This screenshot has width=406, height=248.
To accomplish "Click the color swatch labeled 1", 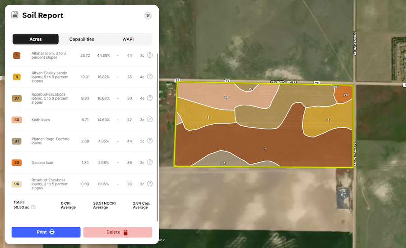I will tap(17, 55).
